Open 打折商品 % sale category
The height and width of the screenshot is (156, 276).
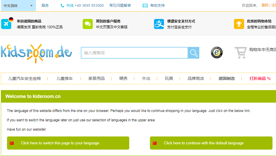tap(260, 78)
